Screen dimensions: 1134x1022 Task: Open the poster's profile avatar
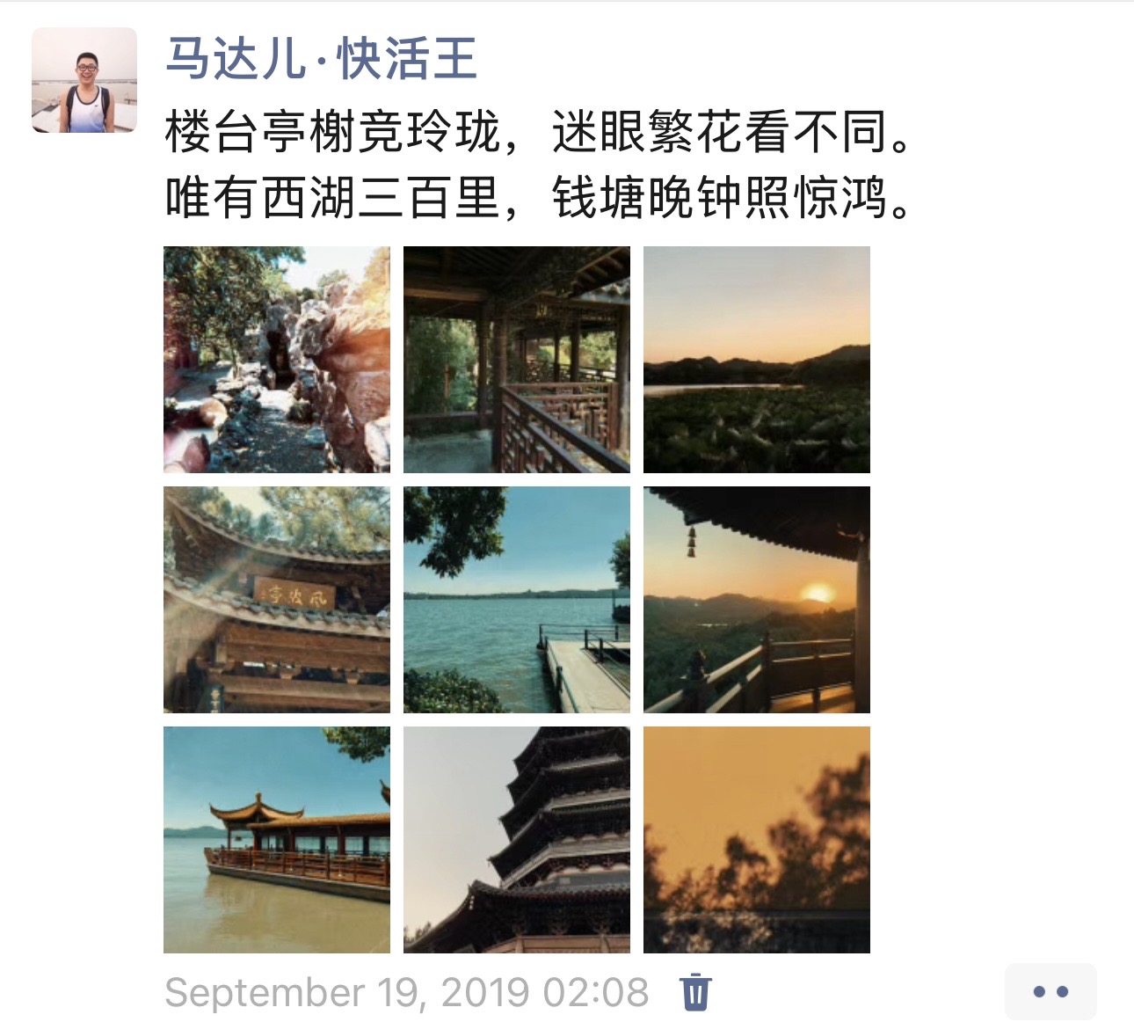(84, 80)
